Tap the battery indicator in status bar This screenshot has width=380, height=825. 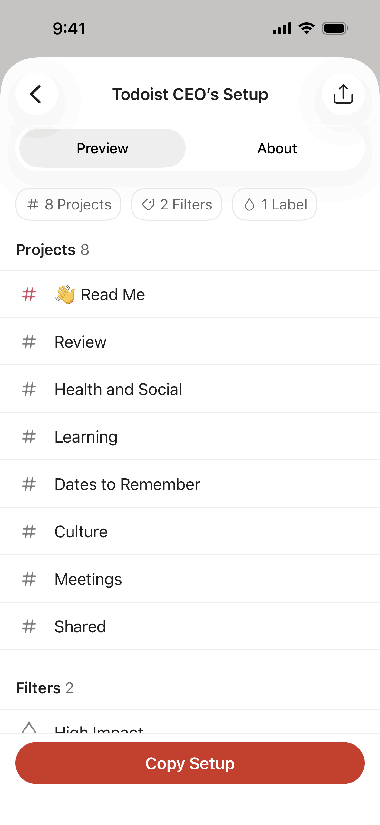tap(335, 28)
